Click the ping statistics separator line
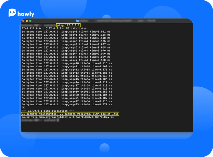This screenshot has width=213, height=157. coord(48,111)
